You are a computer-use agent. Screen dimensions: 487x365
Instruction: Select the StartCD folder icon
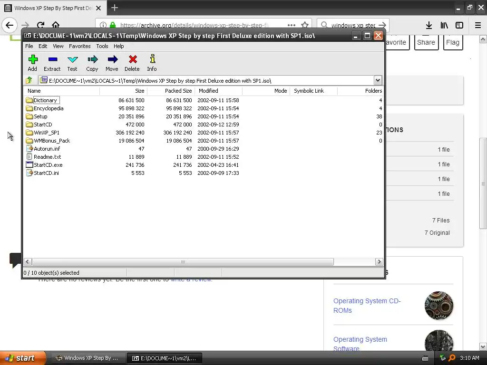click(29, 125)
